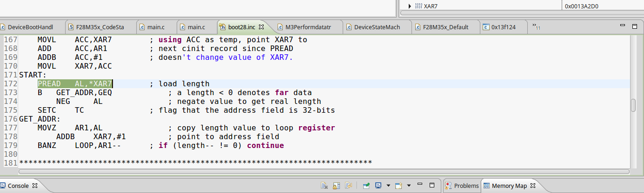Close the Console view tab
This screenshot has width=644, height=193.
pos(35,186)
